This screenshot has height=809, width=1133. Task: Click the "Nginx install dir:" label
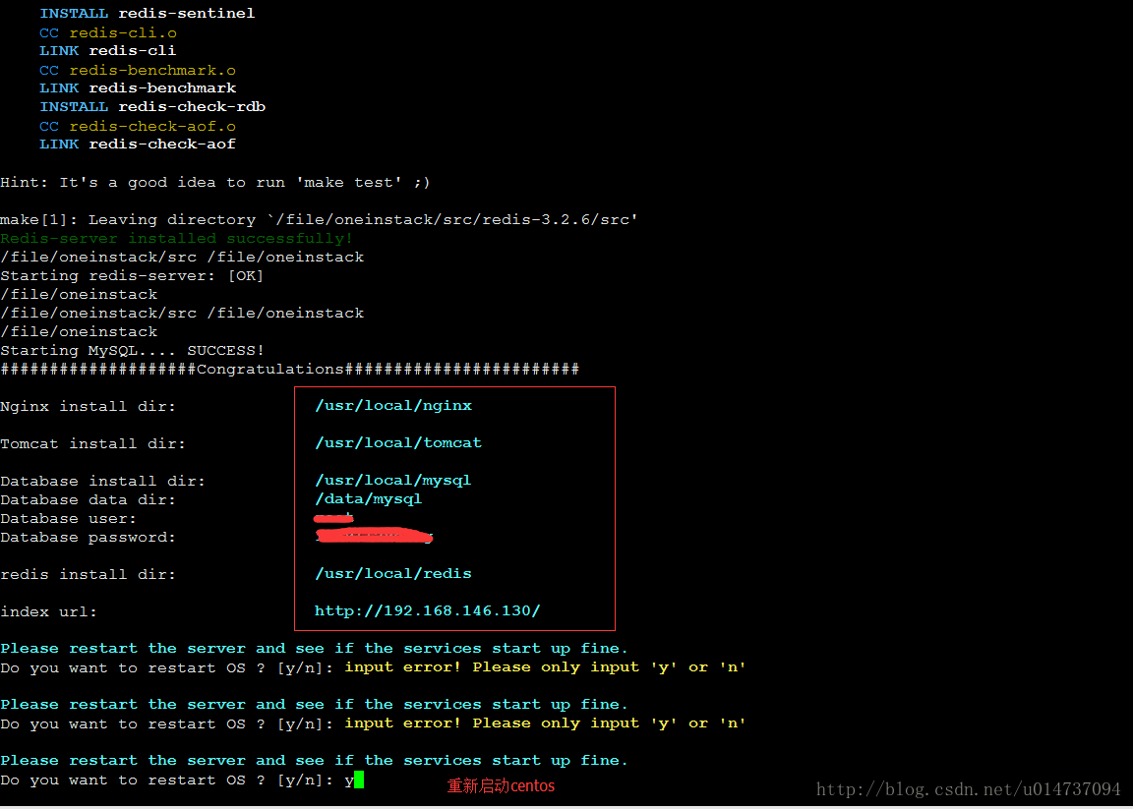(89, 407)
